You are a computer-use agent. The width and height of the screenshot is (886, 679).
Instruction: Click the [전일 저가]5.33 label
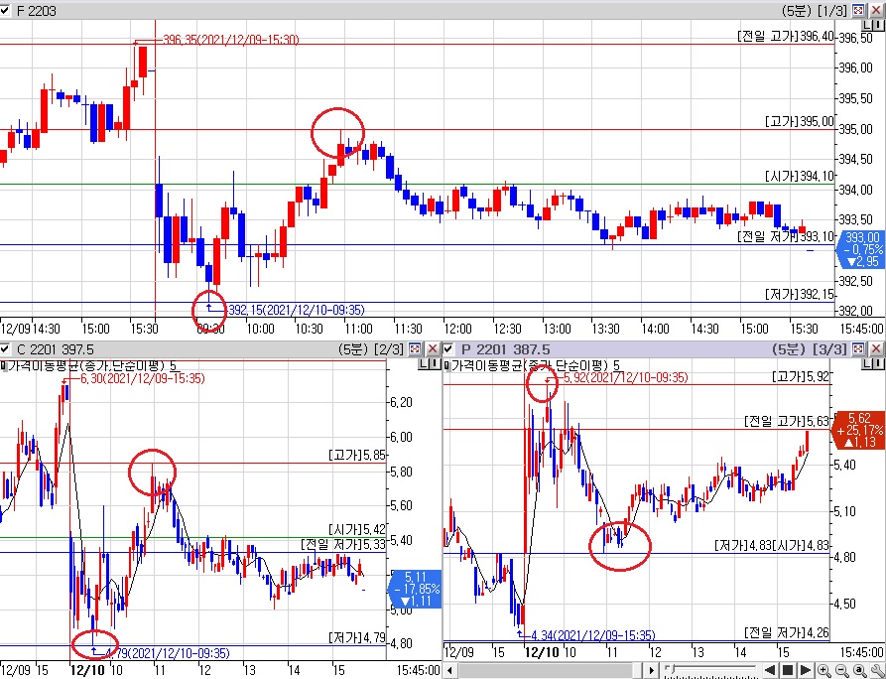click(x=343, y=544)
